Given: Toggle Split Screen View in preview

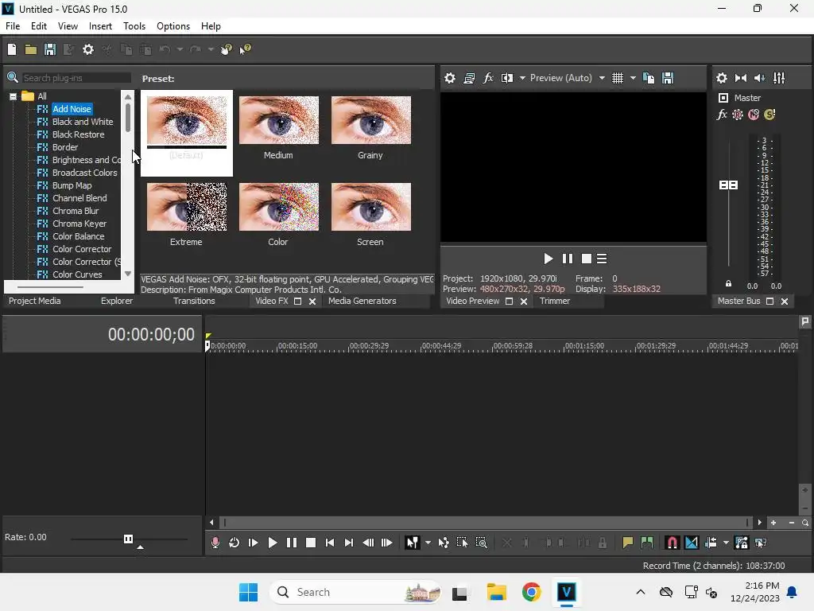Looking at the screenshot, I should 507,78.
